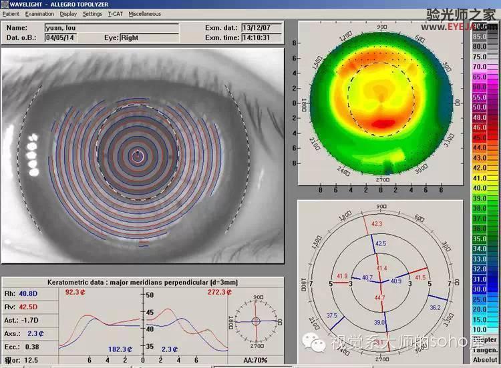Click the 37.5 value in the meridian diagram
501x368 pixels.
click(331, 315)
